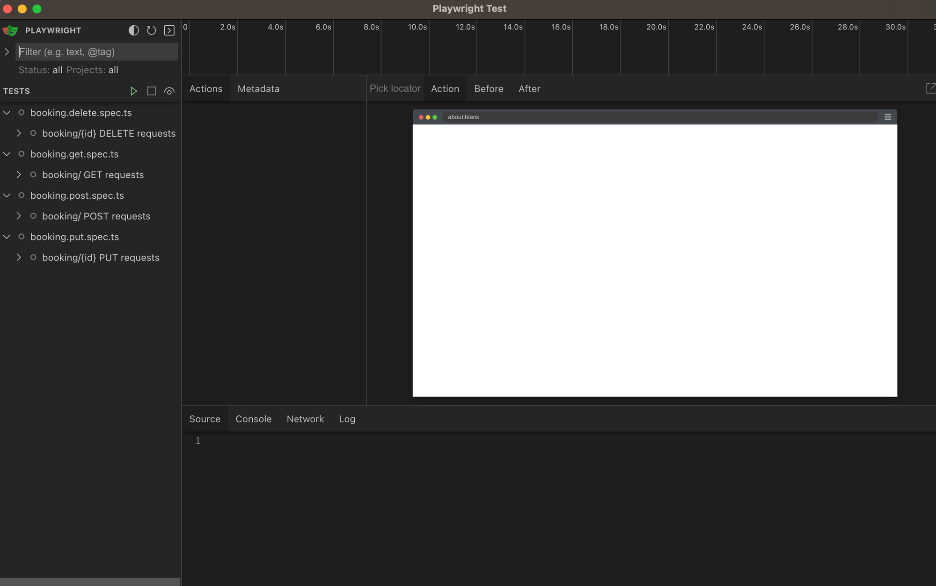Viewport: 936px width, 586px height.
Task: Click the about:blank address bar
Action: (x=660, y=117)
